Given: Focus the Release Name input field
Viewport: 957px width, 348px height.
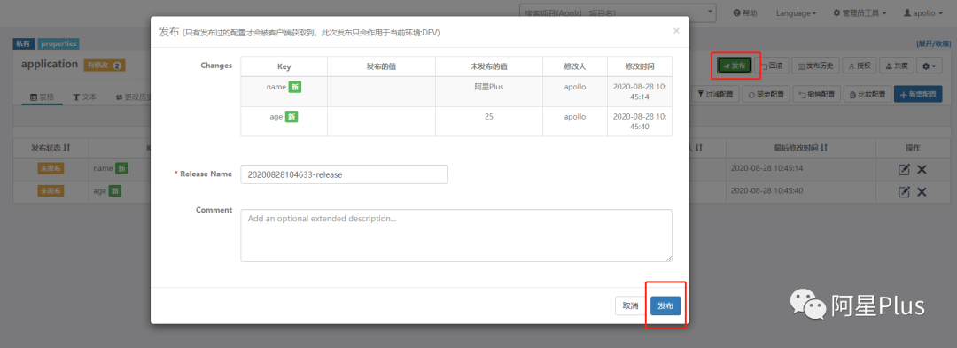Looking at the screenshot, I should (344, 174).
